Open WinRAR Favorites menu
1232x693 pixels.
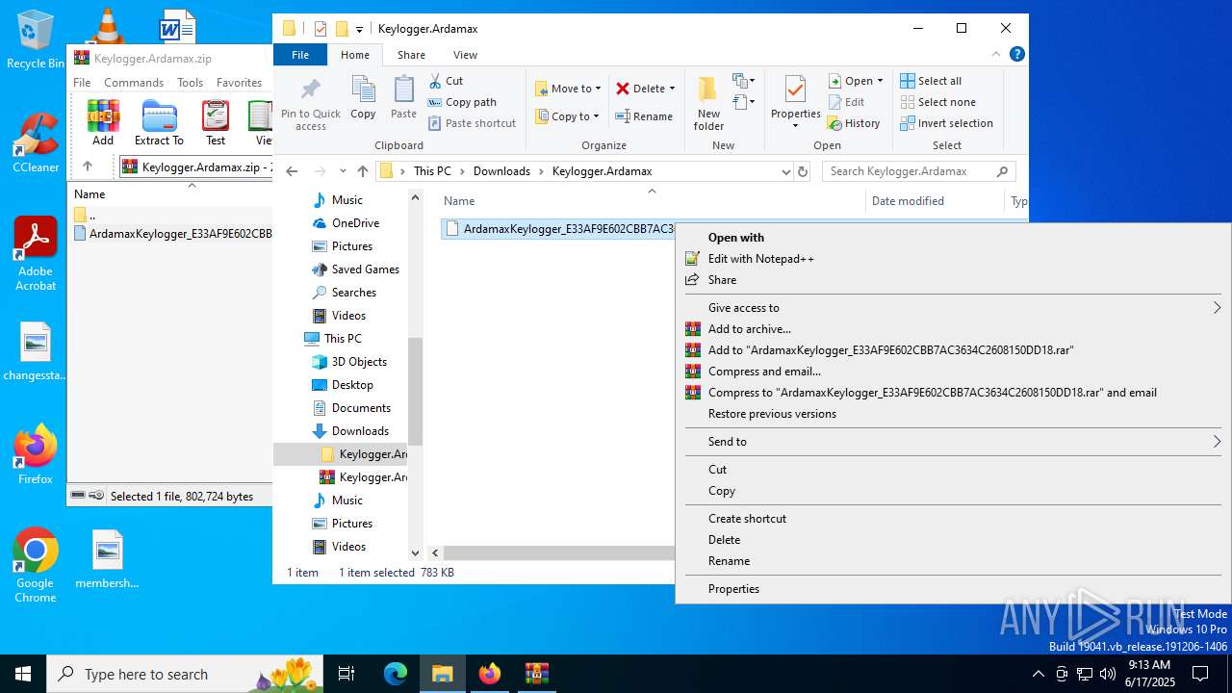tap(239, 83)
